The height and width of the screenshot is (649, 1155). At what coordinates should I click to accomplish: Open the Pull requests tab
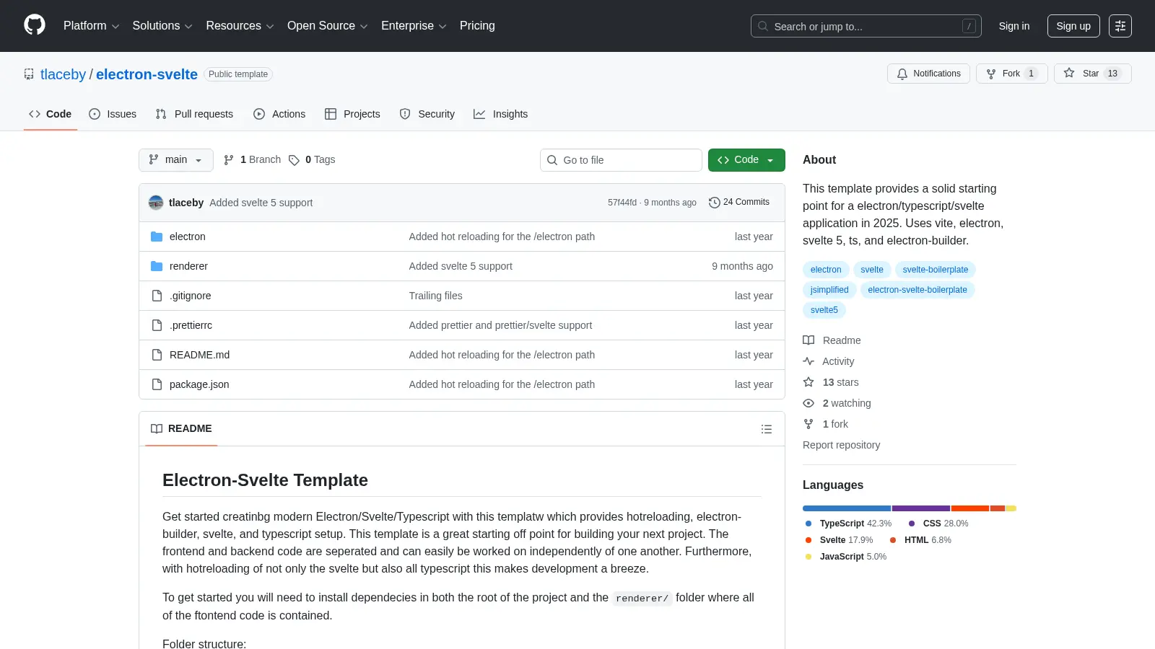coord(194,114)
